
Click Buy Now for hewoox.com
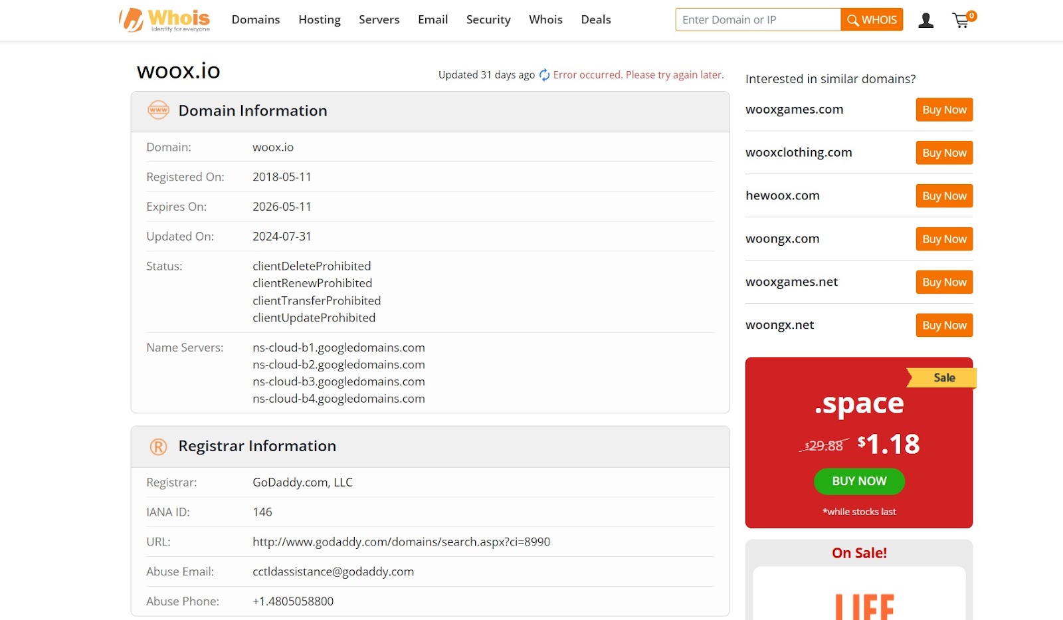[943, 196]
